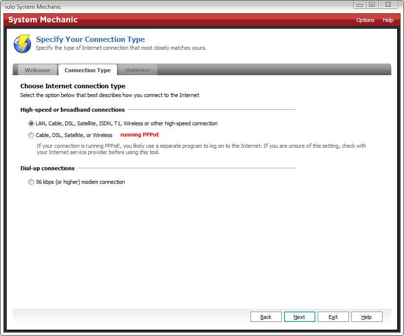The image size is (404, 336).
Task: Go to the Optimize tab
Action: [x=138, y=70]
